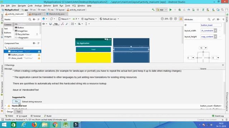Open layout_width value dropdown
The height and width of the screenshot is (128, 229).
[x=215, y=31]
